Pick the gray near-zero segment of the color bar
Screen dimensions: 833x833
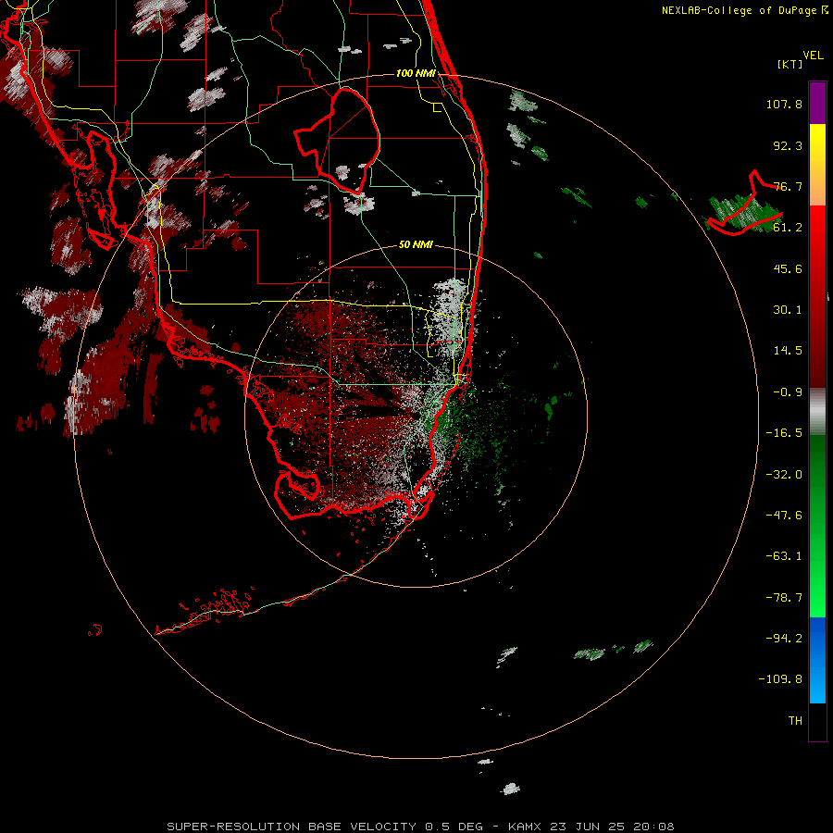(817, 412)
